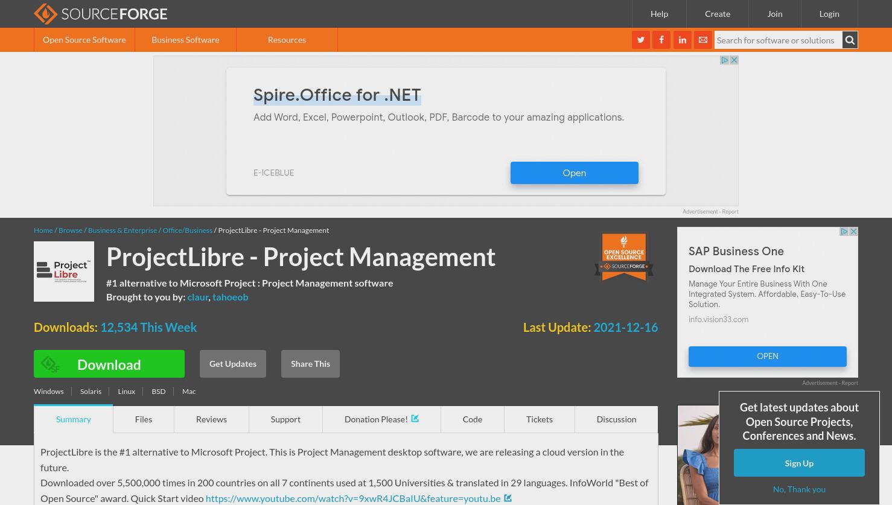Click external link icon beside Donation Please

click(x=415, y=418)
